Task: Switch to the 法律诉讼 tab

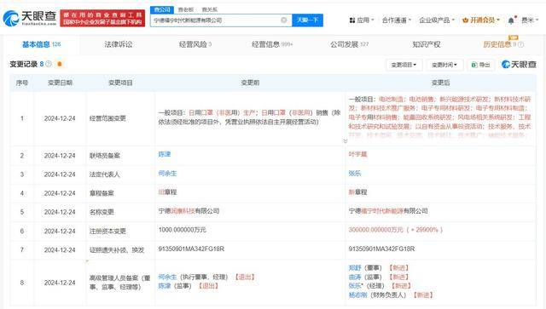Action: pos(119,44)
